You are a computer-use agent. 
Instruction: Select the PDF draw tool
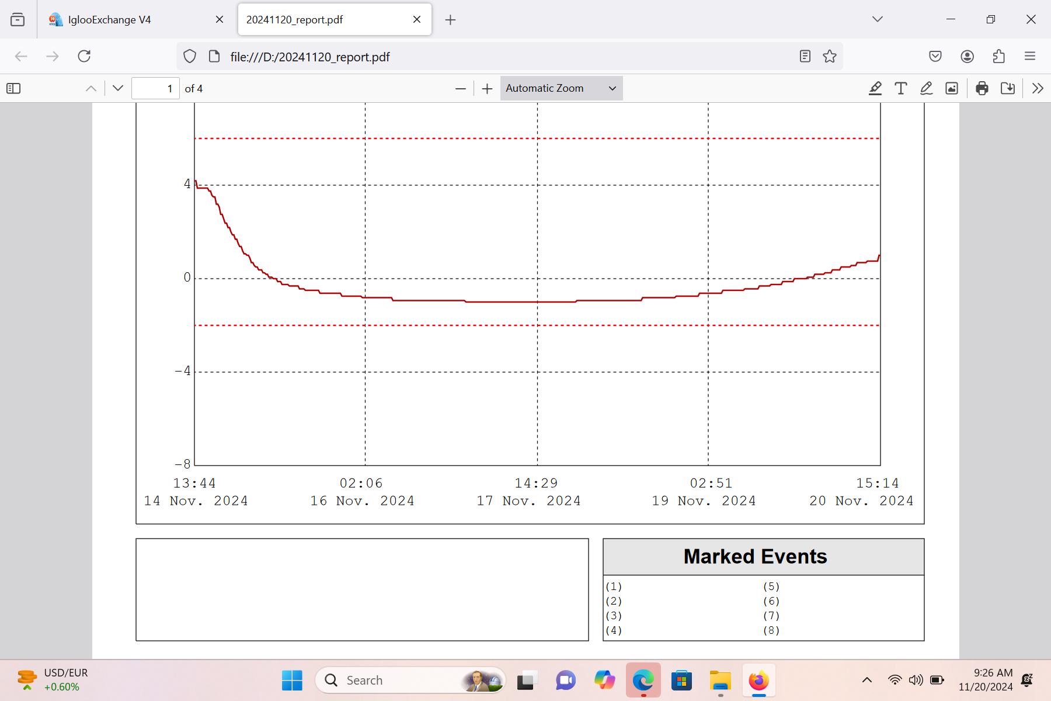[x=927, y=88]
